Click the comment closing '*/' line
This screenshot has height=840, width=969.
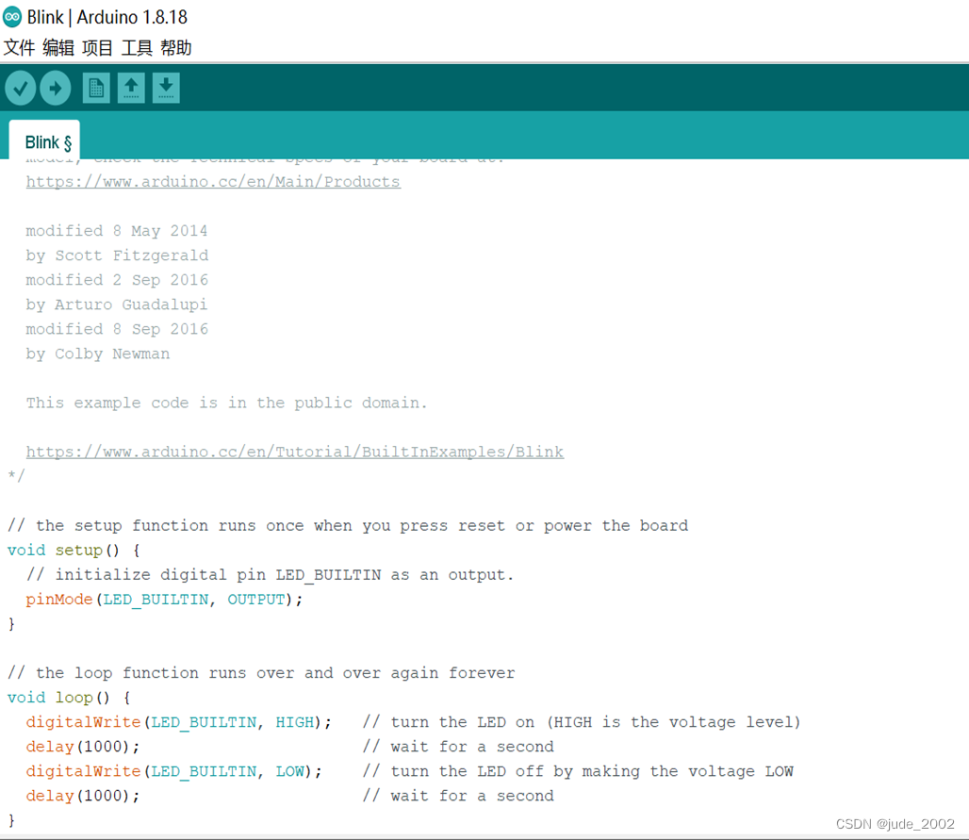point(16,475)
